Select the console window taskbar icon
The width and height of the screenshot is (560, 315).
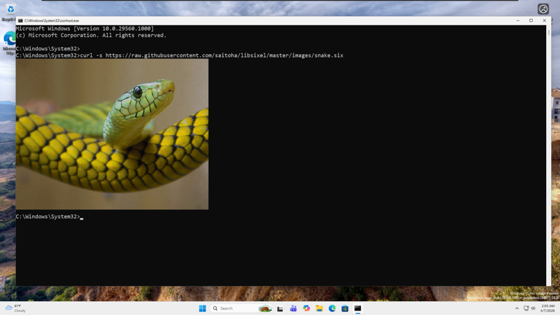(358, 308)
